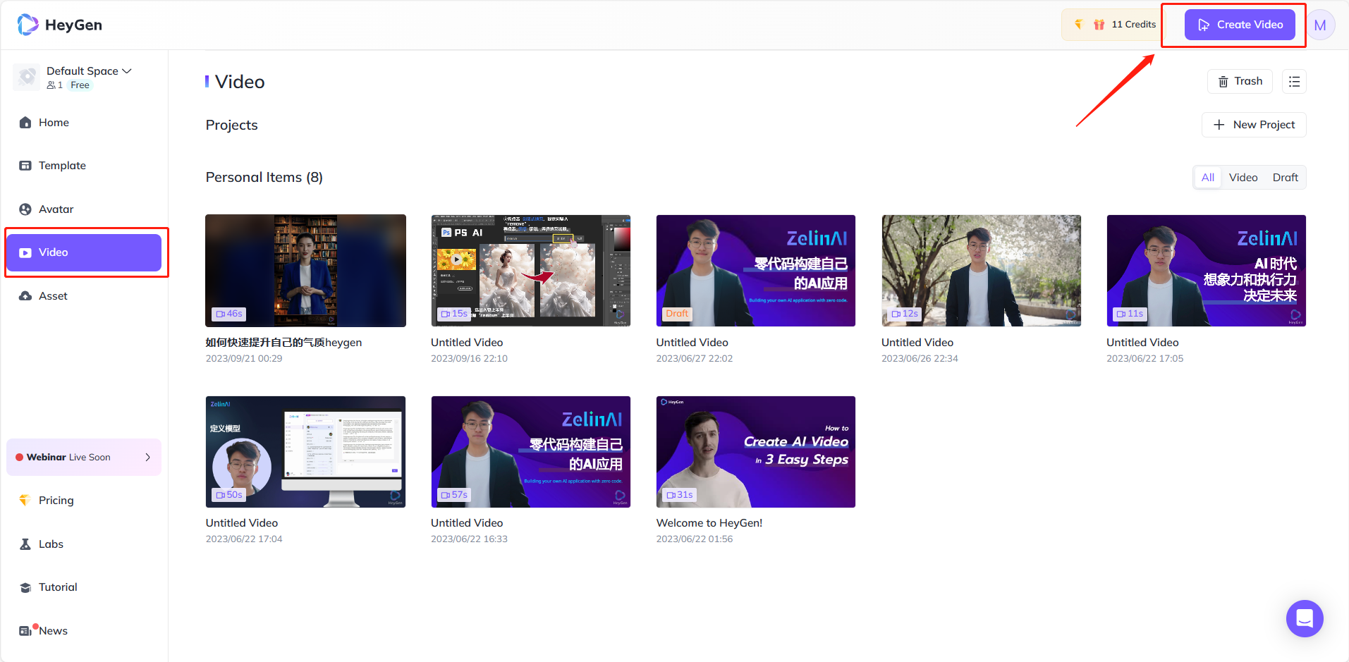The width and height of the screenshot is (1349, 662).
Task: Click the Untitled Video title dated 2023/06/22 17:04
Action: [242, 523]
